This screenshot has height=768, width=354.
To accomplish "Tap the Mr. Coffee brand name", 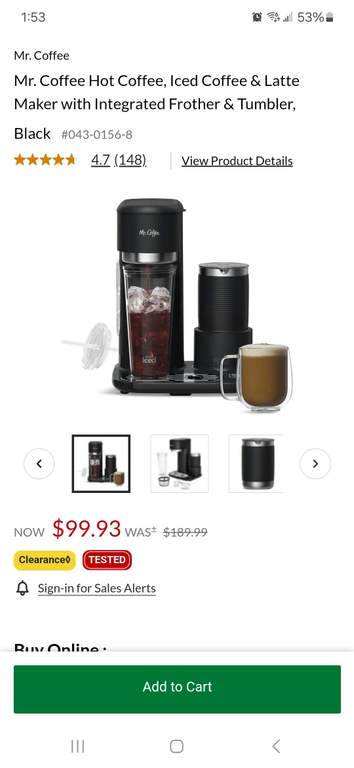I will click(41, 55).
